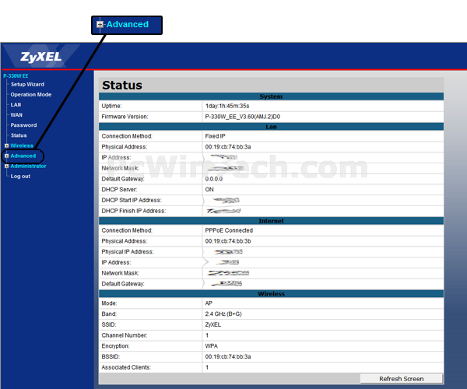This screenshot has height=389, width=467.
Task: Click the BSSID value 00:19:cb:74:bb:3a
Action: pyautogui.click(x=228, y=356)
